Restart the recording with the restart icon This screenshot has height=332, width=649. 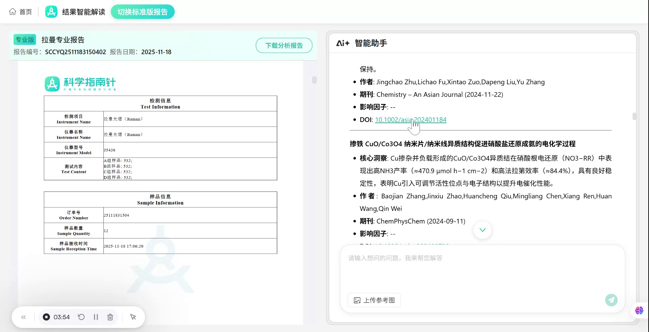(81, 317)
